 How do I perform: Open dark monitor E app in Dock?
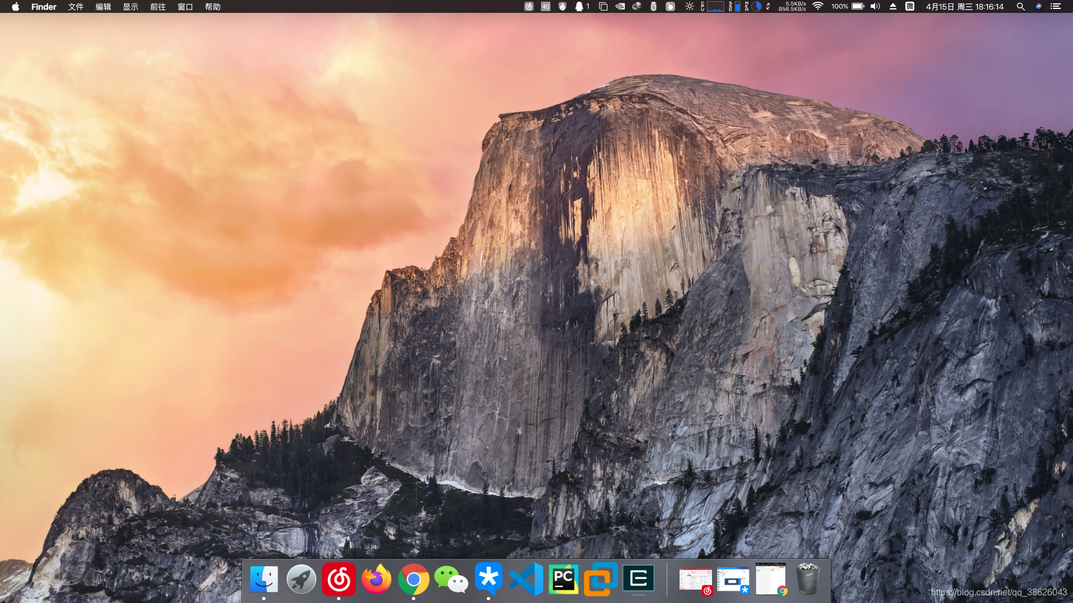pyautogui.click(x=638, y=580)
